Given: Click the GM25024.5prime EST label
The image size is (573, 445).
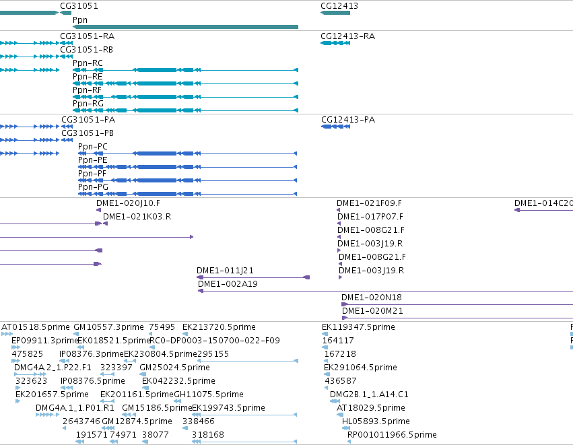Looking at the screenshot, I should click(174, 368).
